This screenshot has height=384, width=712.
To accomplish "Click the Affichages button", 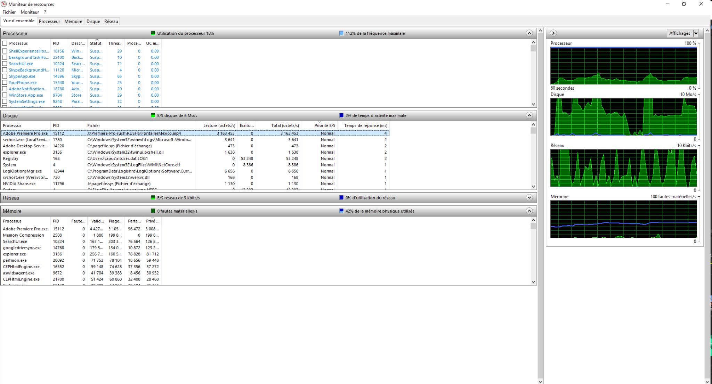I will coord(679,33).
